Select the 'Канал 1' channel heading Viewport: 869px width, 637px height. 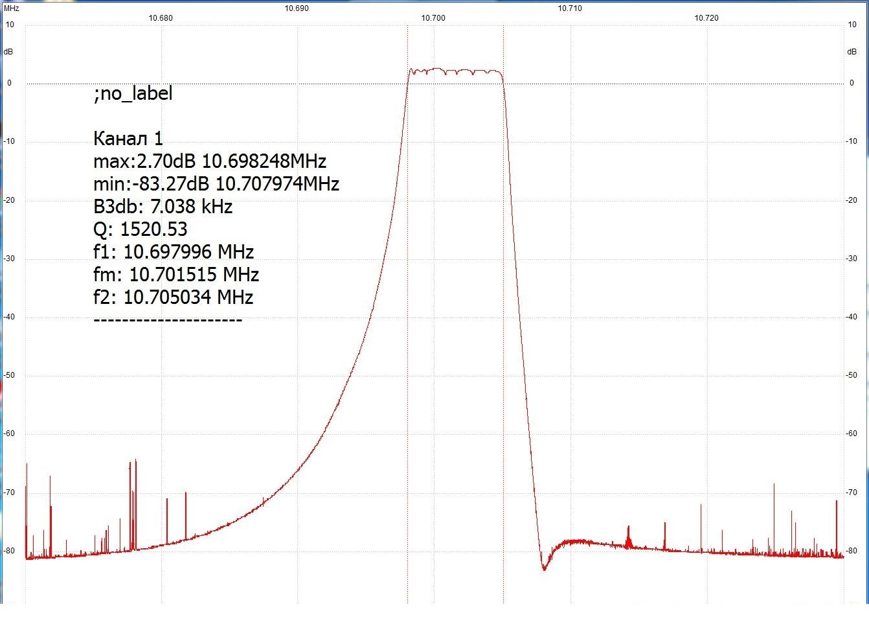coord(128,139)
